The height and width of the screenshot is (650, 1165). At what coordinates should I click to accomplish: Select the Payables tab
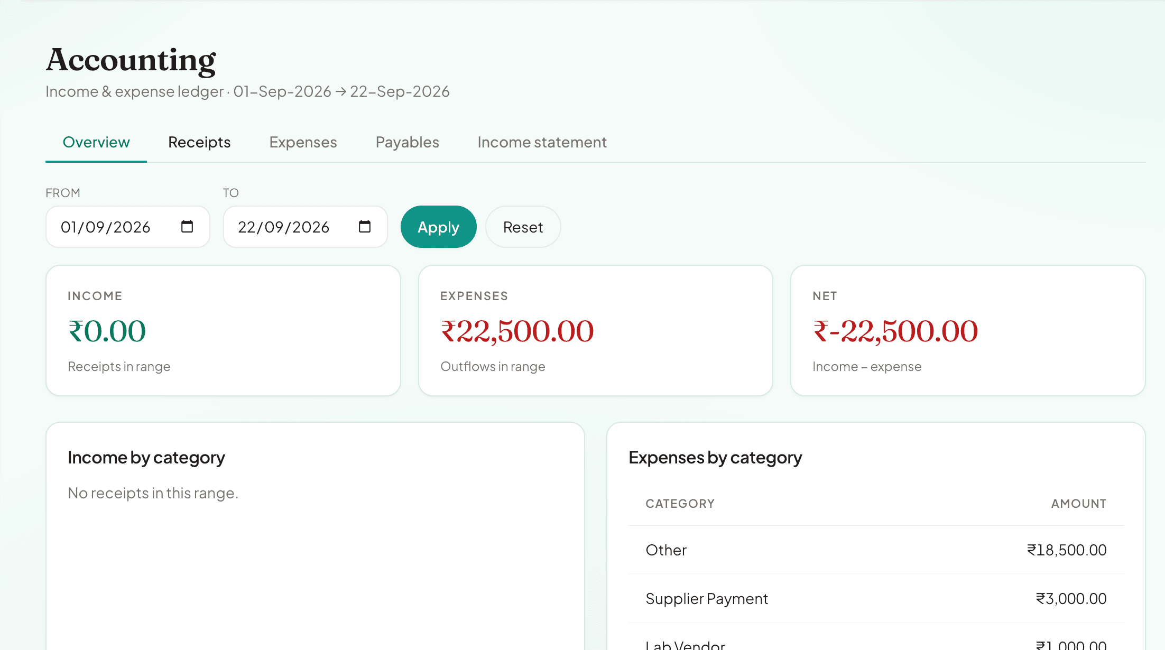pos(407,142)
